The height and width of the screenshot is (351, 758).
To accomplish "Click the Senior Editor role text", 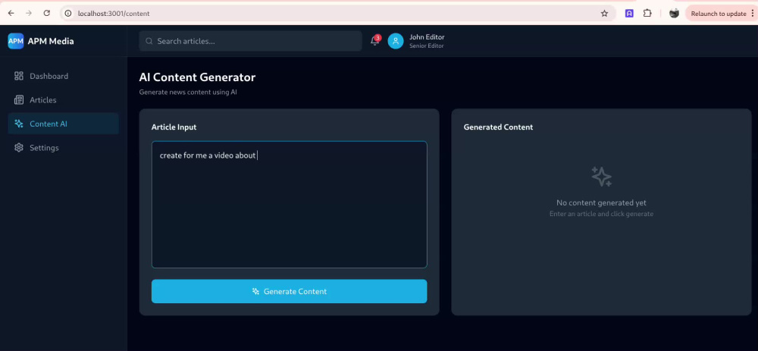I will point(426,46).
